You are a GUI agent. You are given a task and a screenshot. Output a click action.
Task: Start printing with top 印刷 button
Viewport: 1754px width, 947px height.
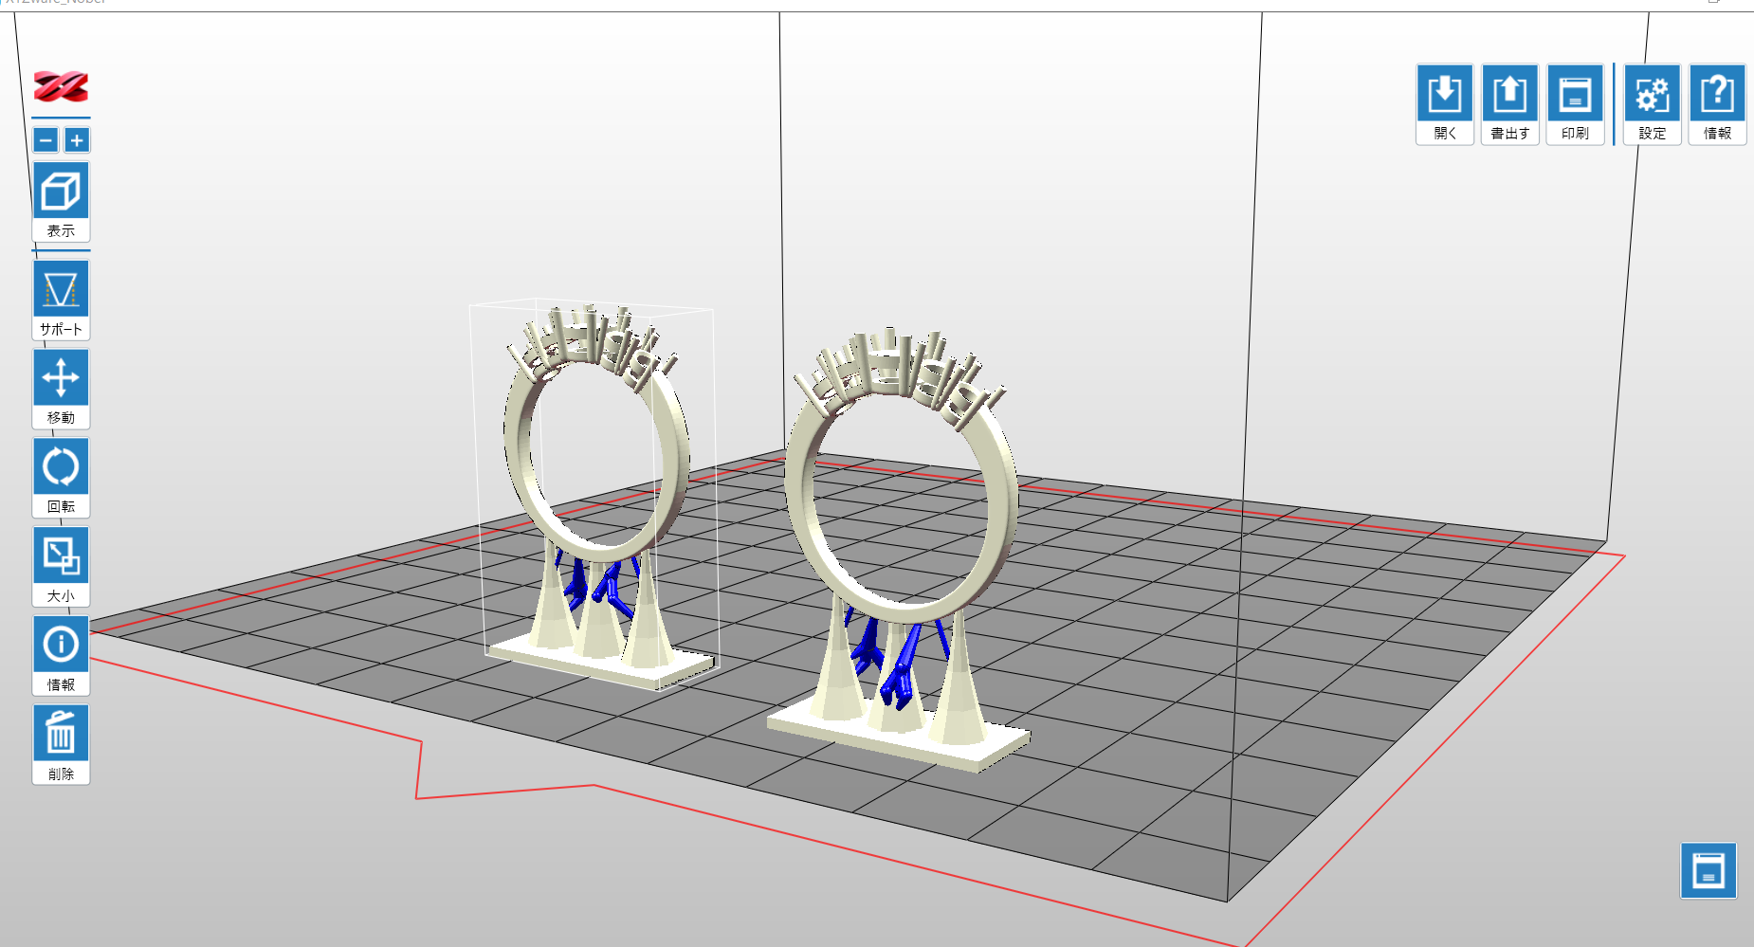pyautogui.click(x=1575, y=104)
